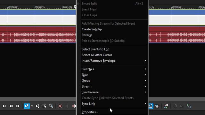
Task: Open Properties... from the context menu
Action: [x=90, y=112]
